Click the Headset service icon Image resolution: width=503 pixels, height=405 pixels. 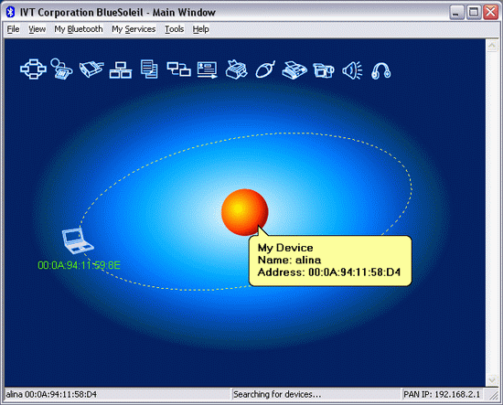[x=381, y=70]
